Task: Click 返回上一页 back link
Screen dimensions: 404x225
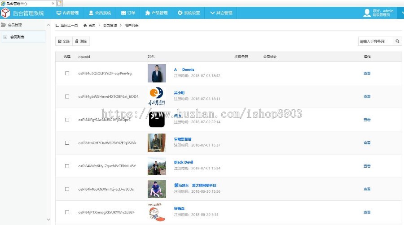Action: pyautogui.click(x=66, y=25)
